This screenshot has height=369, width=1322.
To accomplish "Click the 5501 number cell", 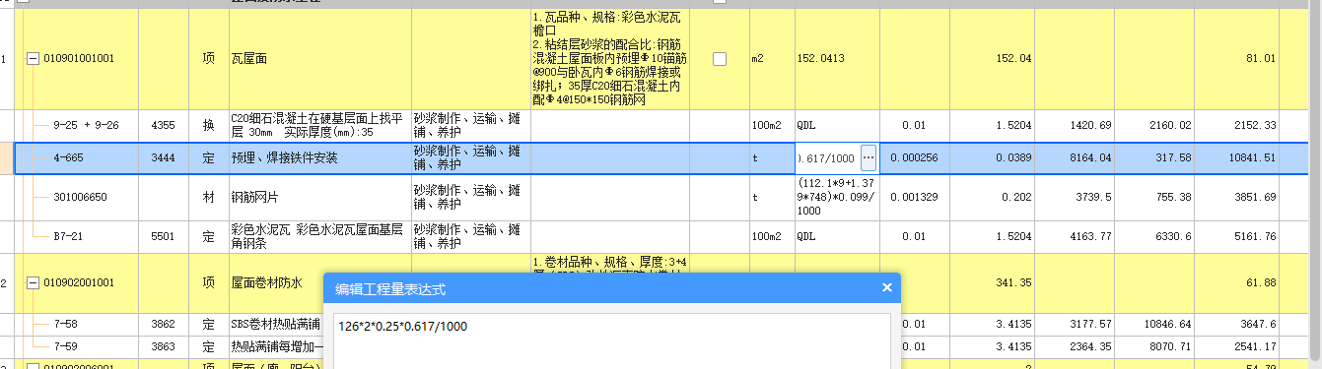I will pos(164,237).
